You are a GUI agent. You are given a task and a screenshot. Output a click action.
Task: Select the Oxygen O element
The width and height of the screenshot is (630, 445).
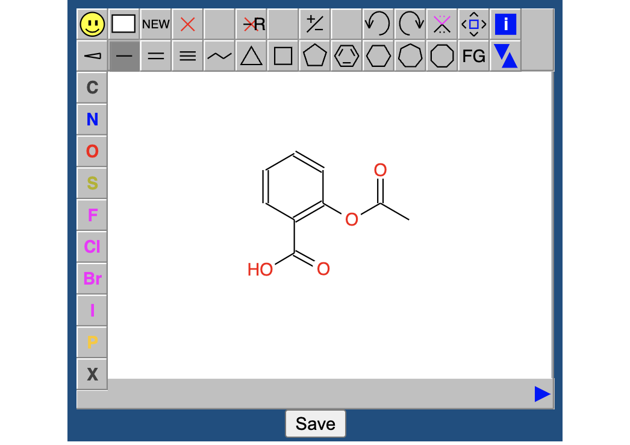[92, 151]
